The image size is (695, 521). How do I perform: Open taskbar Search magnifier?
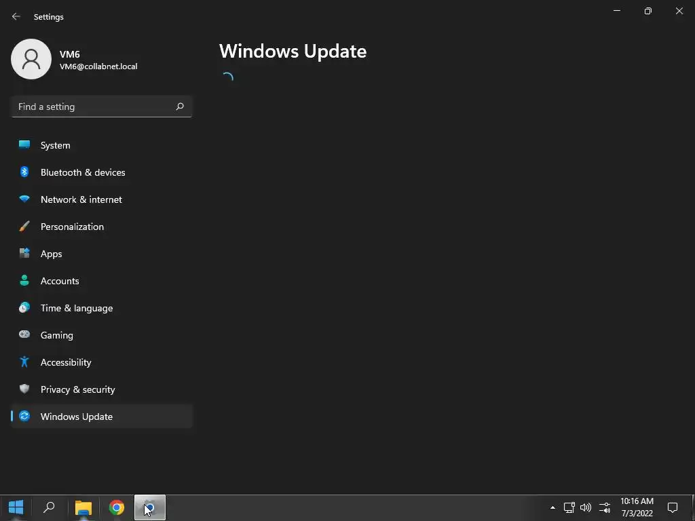[x=49, y=507]
